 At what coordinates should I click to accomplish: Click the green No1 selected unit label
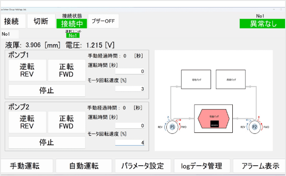click(73, 36)
